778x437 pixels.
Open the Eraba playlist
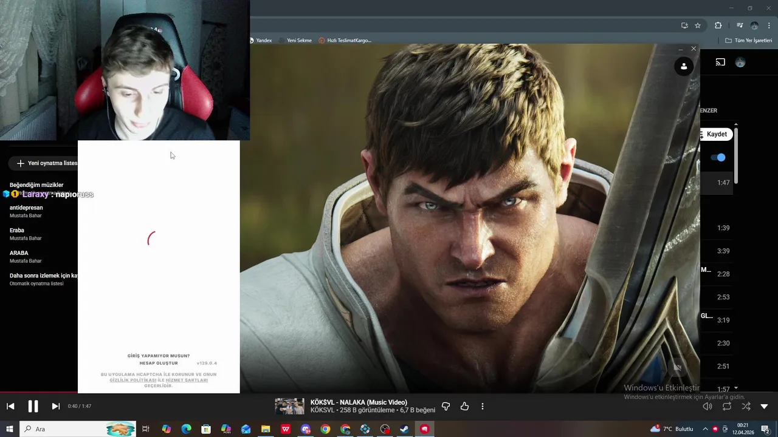[39, 234]
